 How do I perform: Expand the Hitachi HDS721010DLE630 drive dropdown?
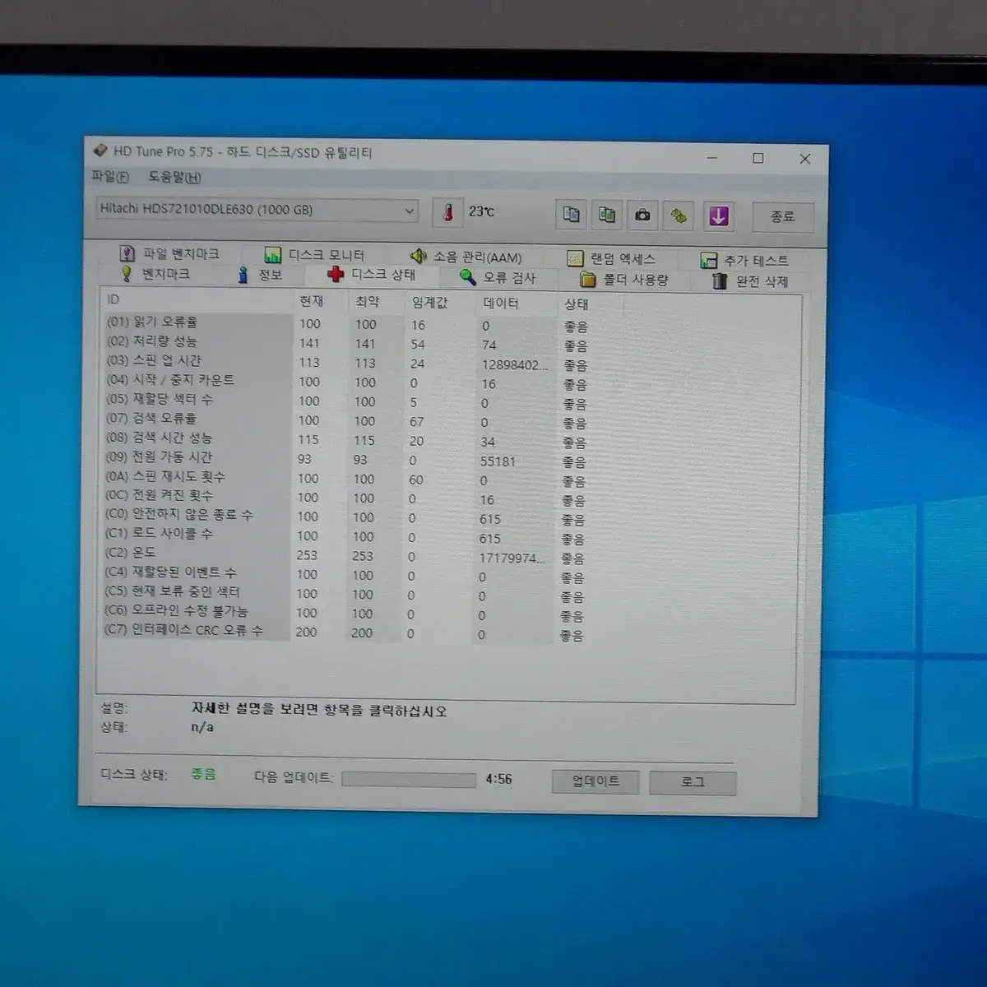pos(257,210)
